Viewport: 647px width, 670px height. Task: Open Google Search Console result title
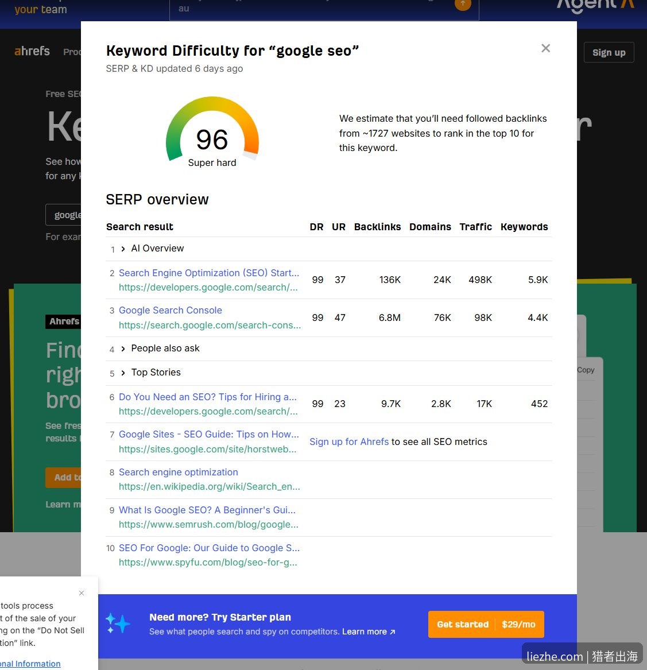170,310
